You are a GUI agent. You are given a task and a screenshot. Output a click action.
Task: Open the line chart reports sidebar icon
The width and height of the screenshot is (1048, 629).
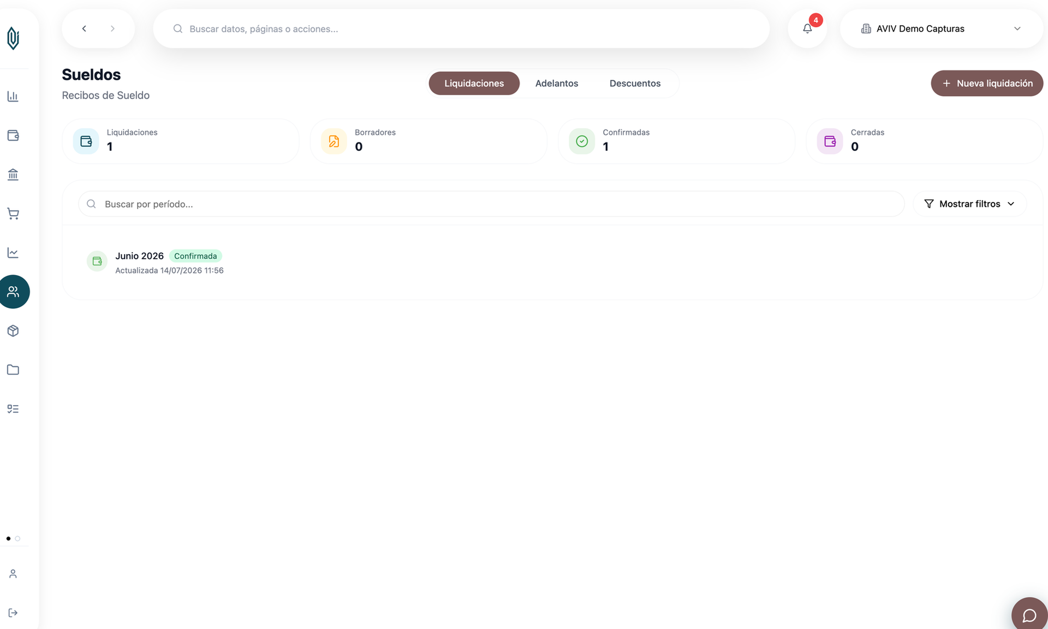(13, 253)
